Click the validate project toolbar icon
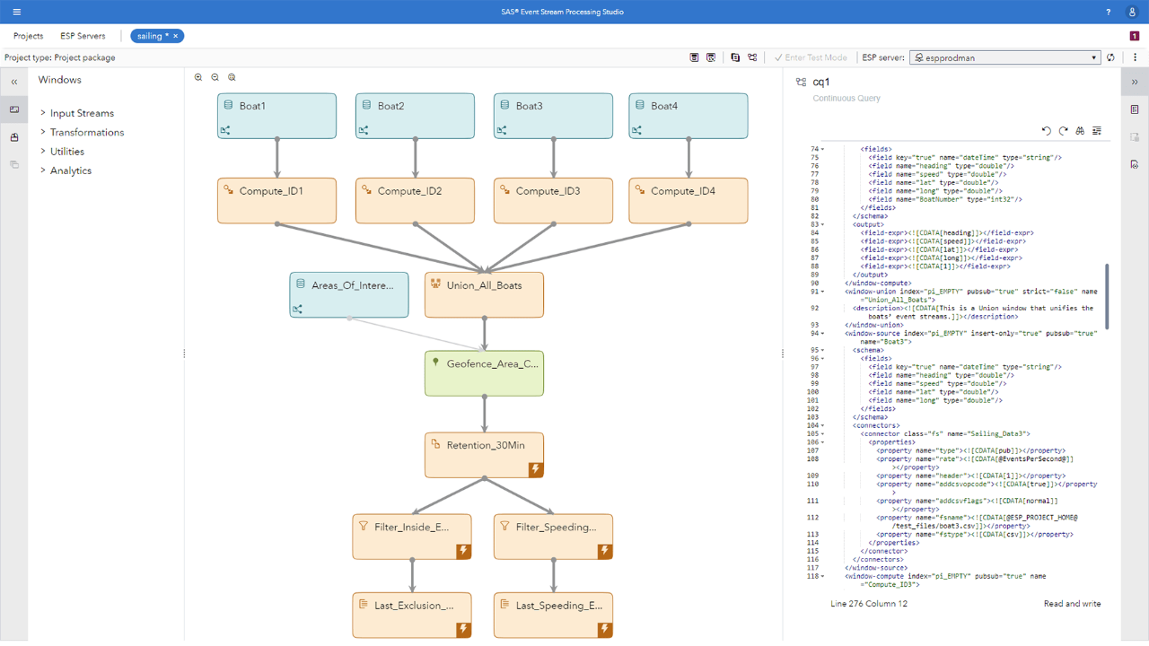The image size is (1149, 646). pos(711,57)
